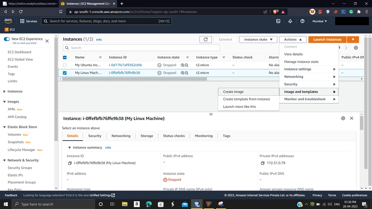Collapse the Network & Security section
The image size is (372, 209).
point(4,160)
